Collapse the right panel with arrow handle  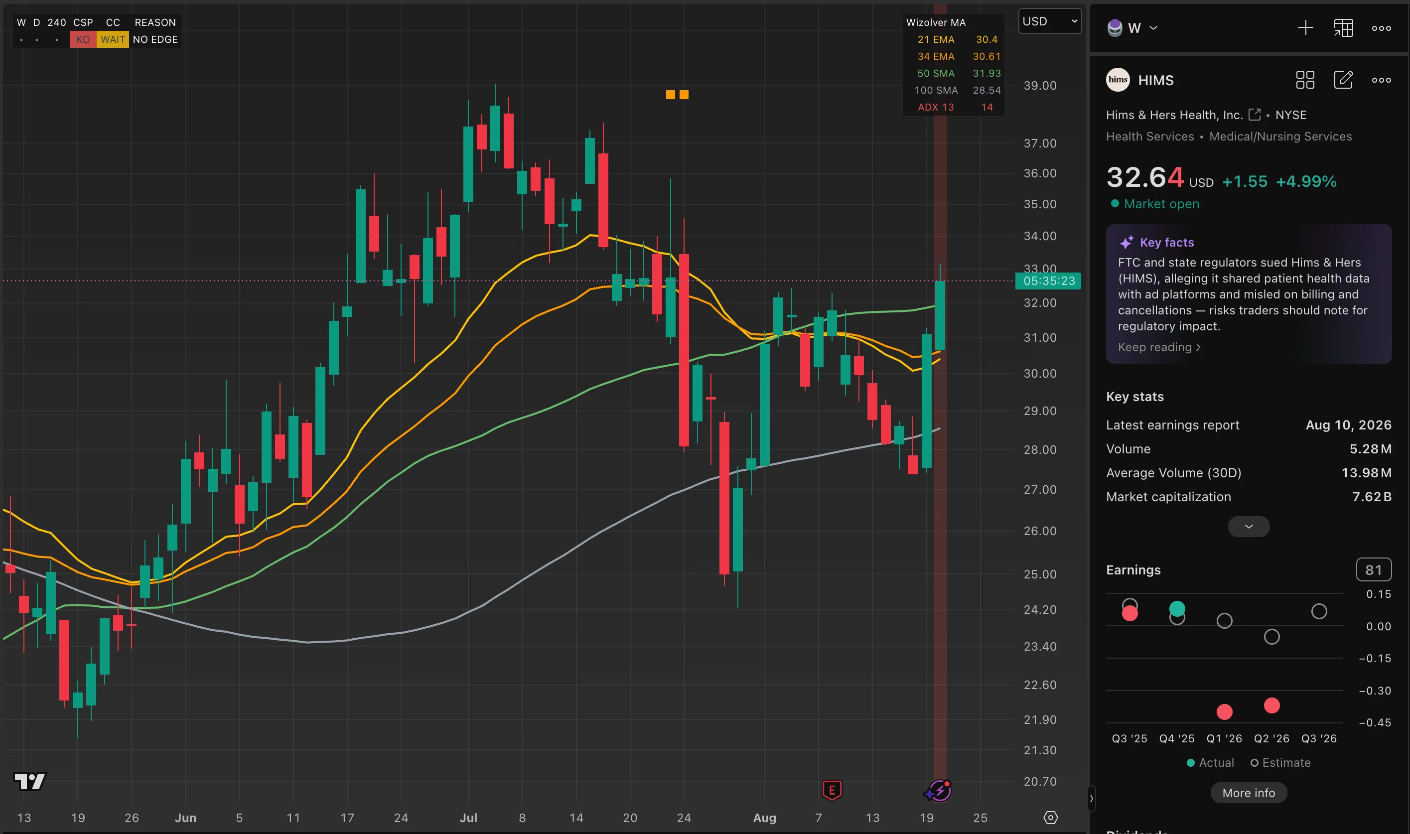coord(1091,798)
